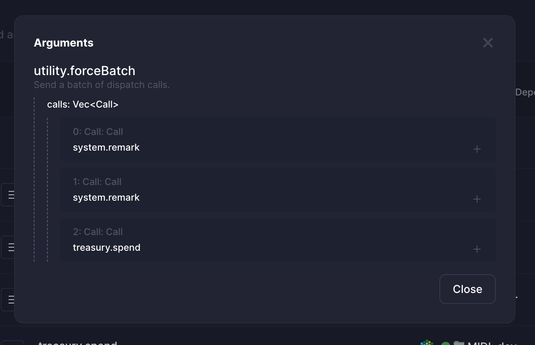Expand the calls: Vec<Call> argument list
This screenshot has height=345, width=535.
(x=83, y=104)
